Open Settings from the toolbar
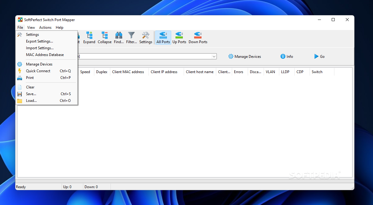 tap(145, 38)
